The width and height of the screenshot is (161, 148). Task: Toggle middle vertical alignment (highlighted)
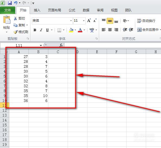click(110, 21)
